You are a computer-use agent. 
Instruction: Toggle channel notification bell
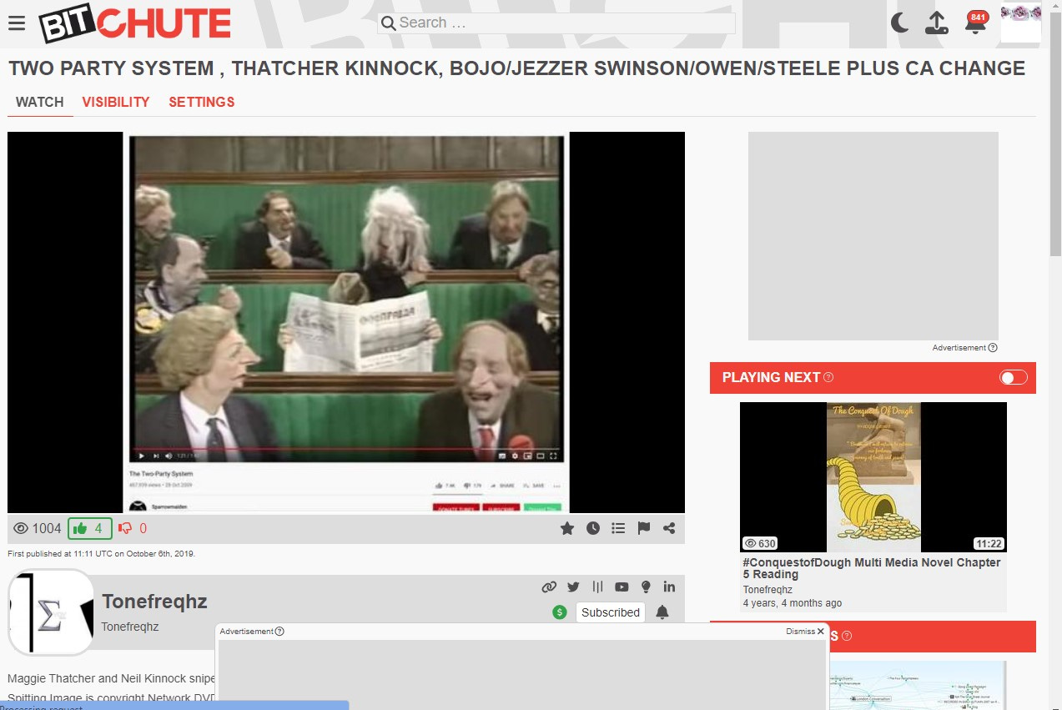(662, 612)
